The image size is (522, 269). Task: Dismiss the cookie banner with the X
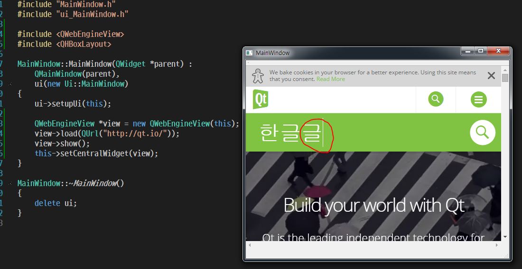tap(491, 76)
